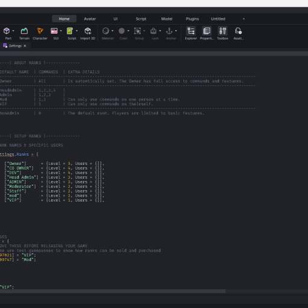
Task: Expand the Color dropdown arrow
Action: (x=128, y=31)
